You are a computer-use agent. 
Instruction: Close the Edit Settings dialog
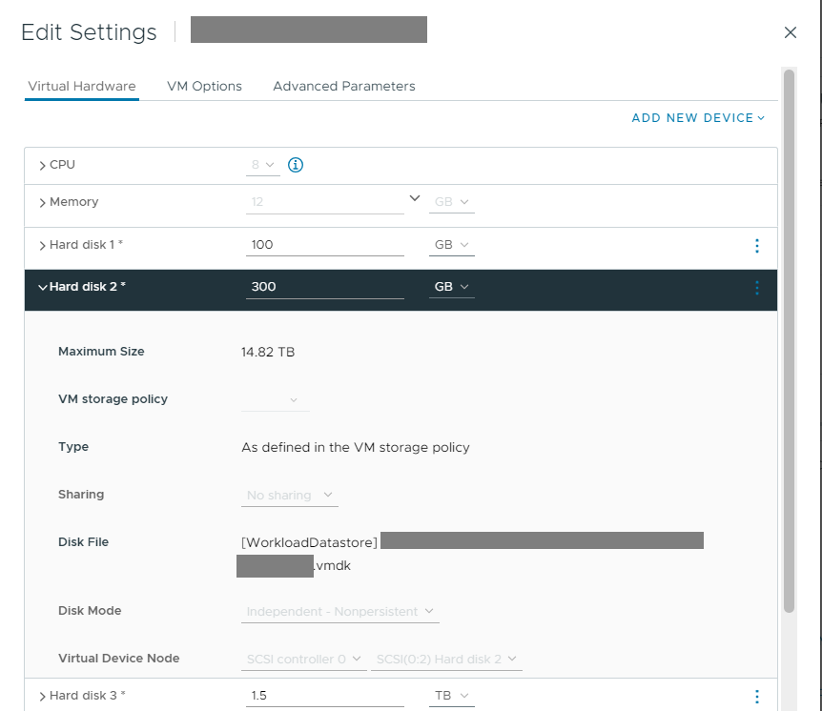click(790, 32)
